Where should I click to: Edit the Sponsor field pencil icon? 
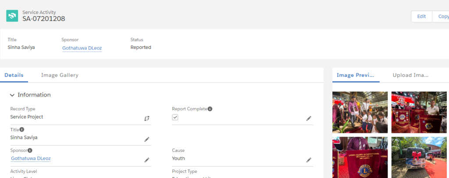tap(146, 160)
